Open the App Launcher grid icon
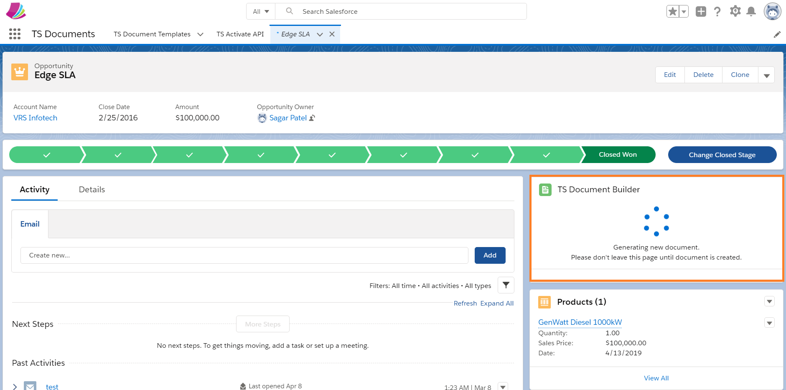The width and height of the screenshot is (786, 390). tap(15, 34)
